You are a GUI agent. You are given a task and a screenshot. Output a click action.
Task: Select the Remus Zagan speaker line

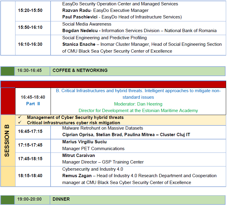pyautogui.click(x=140, y=176)
